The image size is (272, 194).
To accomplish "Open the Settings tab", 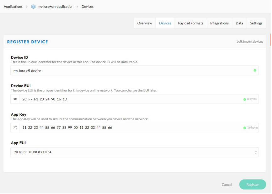I will 256,23.
